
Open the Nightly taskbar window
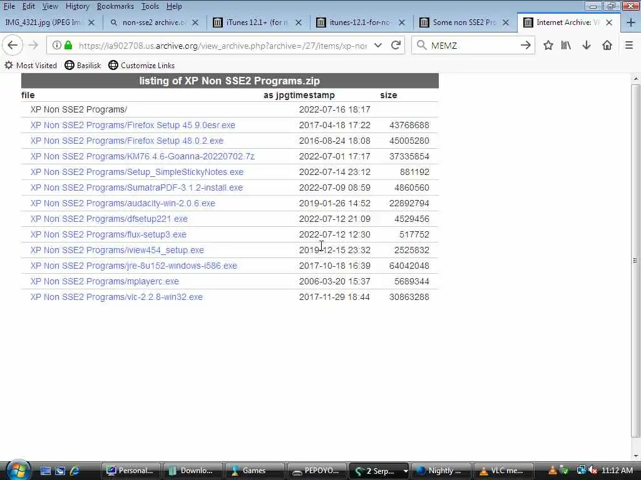(x=441, y=471)
